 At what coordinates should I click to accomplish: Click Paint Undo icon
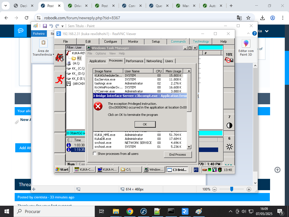tap(51, 26)
